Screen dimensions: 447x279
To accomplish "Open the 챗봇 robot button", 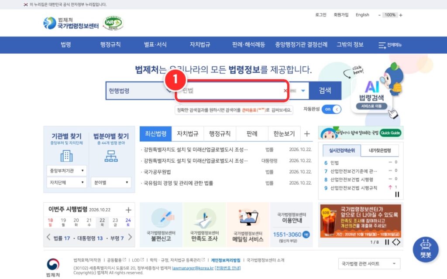I will (x=425, y=249).
